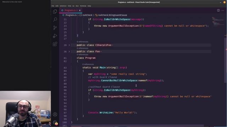227x127 pixels.
Task: Click the code minimap preview
Action: click(x=218, y=22)
